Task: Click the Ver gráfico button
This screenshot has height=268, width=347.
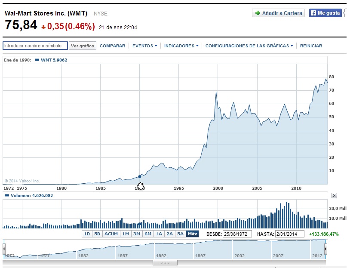Action: pyautogui.click(x=83, y=46)
